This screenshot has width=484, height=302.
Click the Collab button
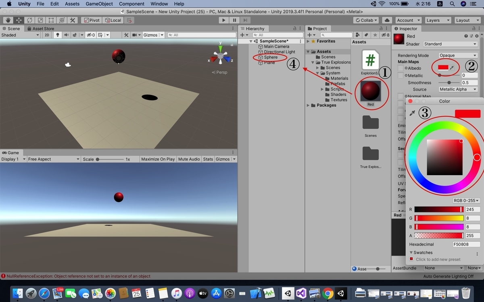coord(367,20)
